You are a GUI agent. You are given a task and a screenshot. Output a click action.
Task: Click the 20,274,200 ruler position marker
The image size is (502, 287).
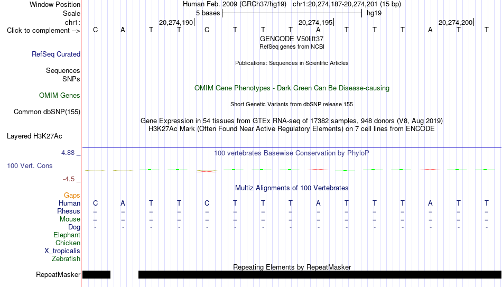pos(456,22)
